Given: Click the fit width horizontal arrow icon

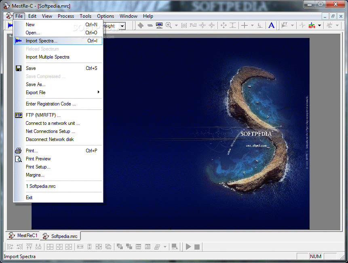Looking at the screenshot, I should tap(80, 246).
